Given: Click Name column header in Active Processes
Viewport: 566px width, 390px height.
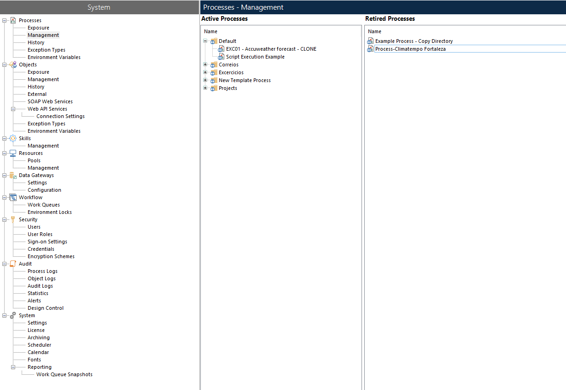Looking at the screenshot, I should (210, 31).
